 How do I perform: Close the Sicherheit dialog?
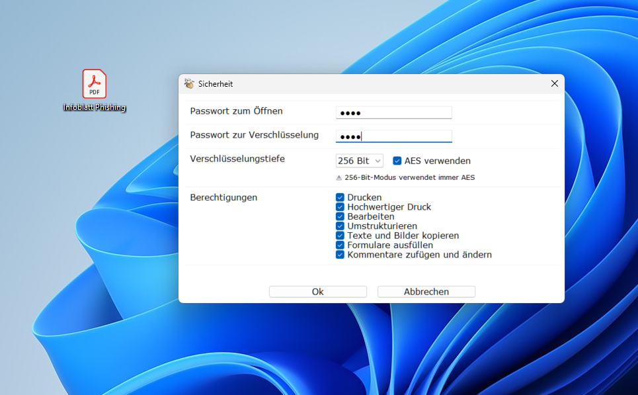[554, 83]
